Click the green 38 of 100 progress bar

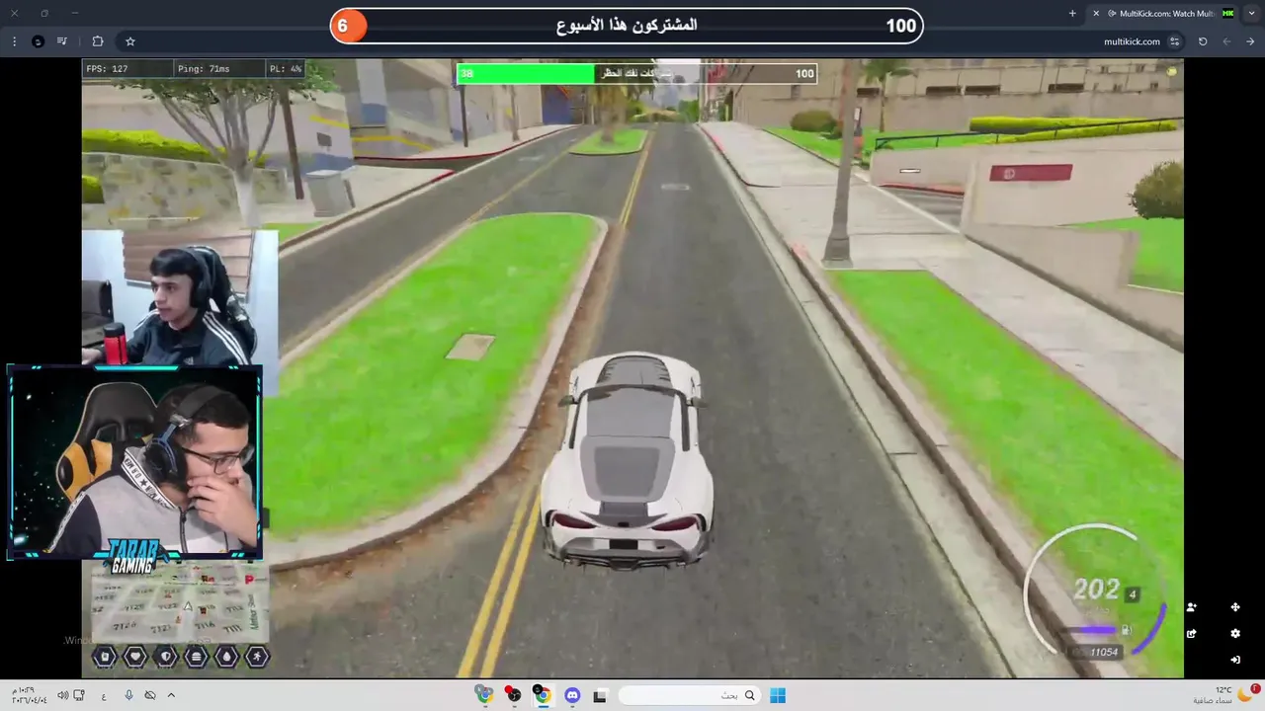637,73
